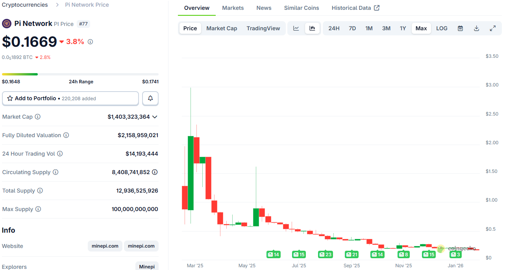Expand chart to fullscreen with the expand icon
Image resolution: width=505 pixels, height=270 pixels.
click(492, 28)
